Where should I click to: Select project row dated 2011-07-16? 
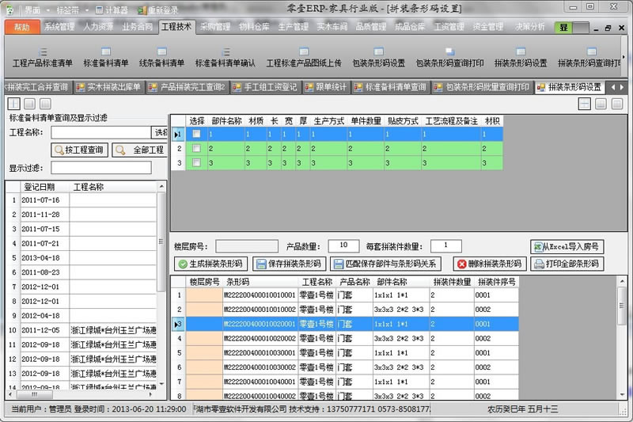81,200
